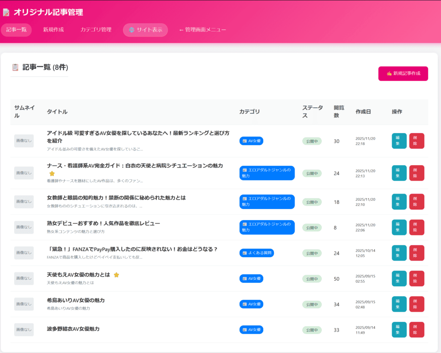Go back via 管理画面メニュー link
Viewport: 441px width, 353px height.
[202, 30]
